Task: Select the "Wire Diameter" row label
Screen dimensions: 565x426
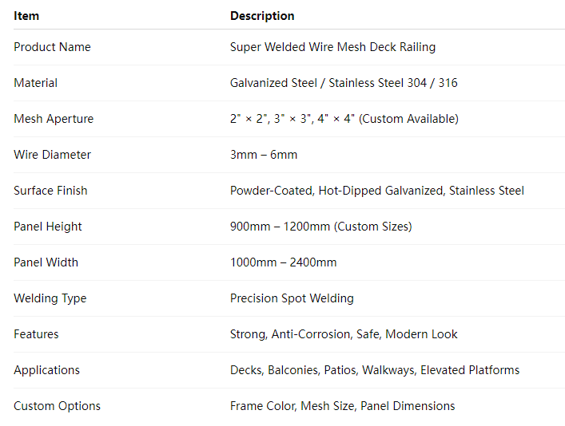Action: (52, 155)
